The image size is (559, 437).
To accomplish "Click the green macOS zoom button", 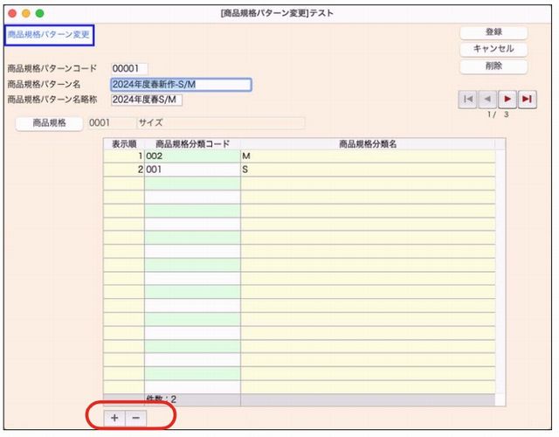I will [x=39, y=13].
